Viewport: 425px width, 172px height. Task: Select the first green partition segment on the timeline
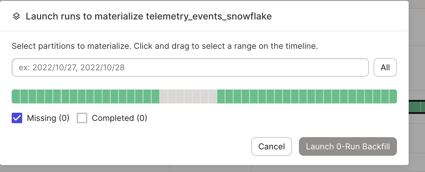click(x=15, y=96)
